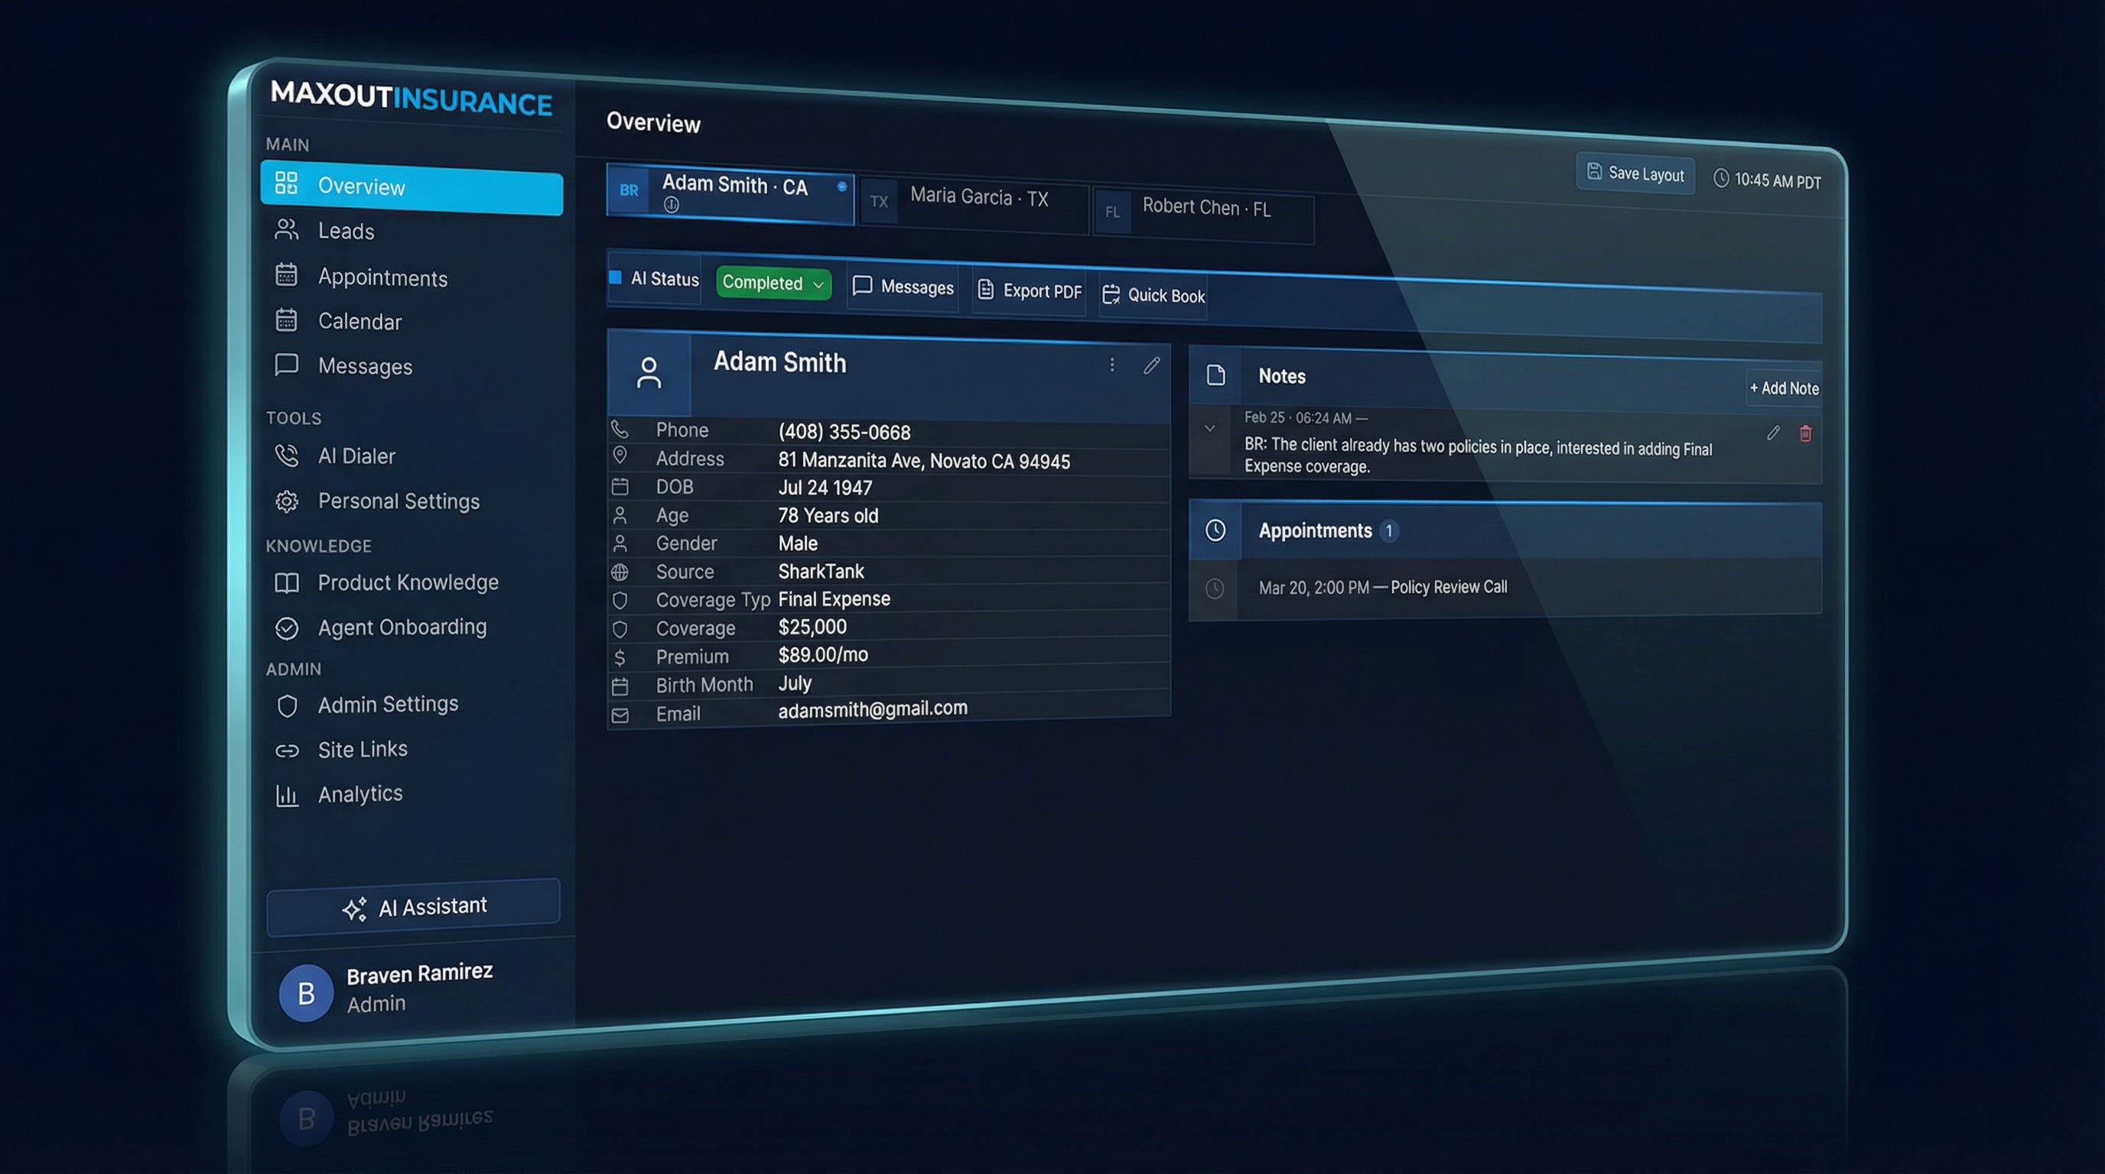Click the Export PDF toolbar button
2105x1174 pixels.
pos(1030,290)
